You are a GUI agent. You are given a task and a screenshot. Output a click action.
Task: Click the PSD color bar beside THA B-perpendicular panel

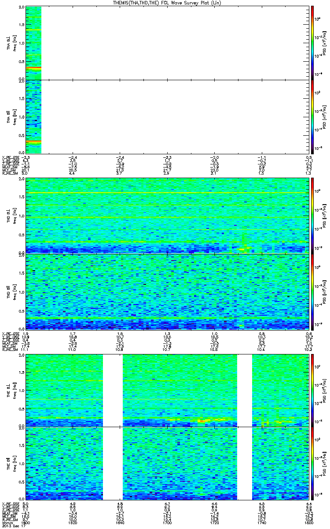coord(312,43)
